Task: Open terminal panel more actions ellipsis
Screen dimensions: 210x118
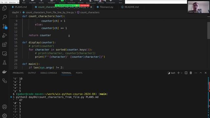Action: [196, 73]
